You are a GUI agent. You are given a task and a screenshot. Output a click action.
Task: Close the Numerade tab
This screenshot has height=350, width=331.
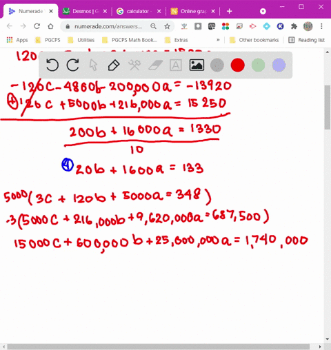point(51,11)
